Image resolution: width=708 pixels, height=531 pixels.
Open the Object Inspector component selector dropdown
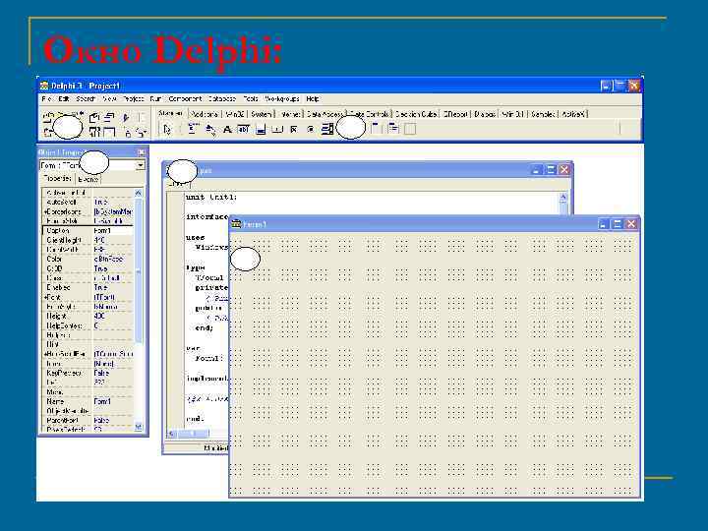click(x=141, y=166)
